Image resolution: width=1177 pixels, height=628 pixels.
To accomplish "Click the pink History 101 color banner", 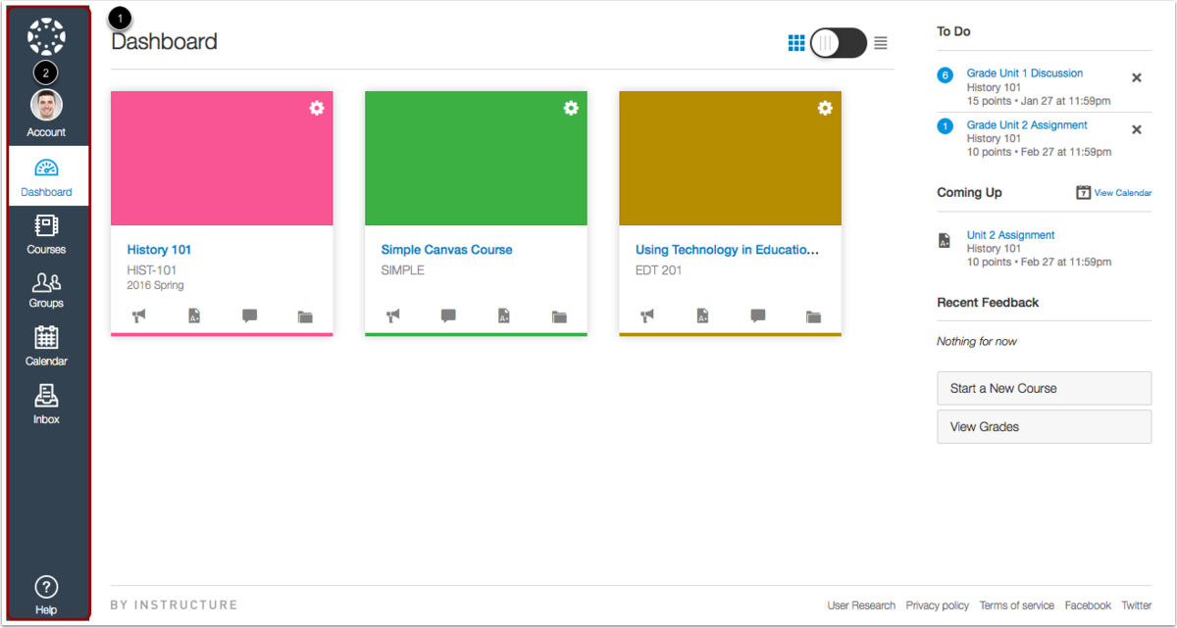I will pyautogui.click(x=222, y=159).
